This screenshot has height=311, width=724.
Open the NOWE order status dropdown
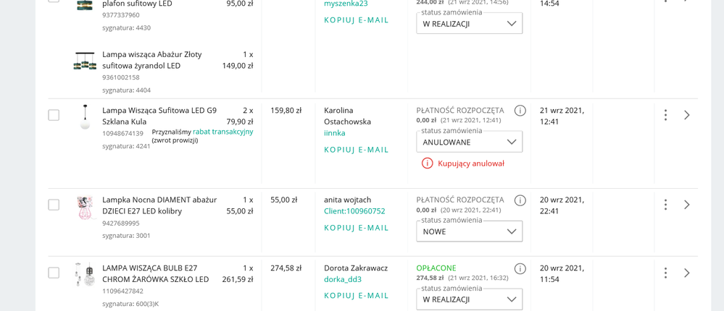point(469,232)
